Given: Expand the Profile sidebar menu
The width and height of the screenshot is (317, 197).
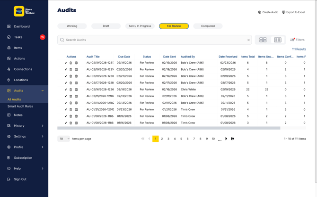Looking at the screenshot, I should point(43,147).
